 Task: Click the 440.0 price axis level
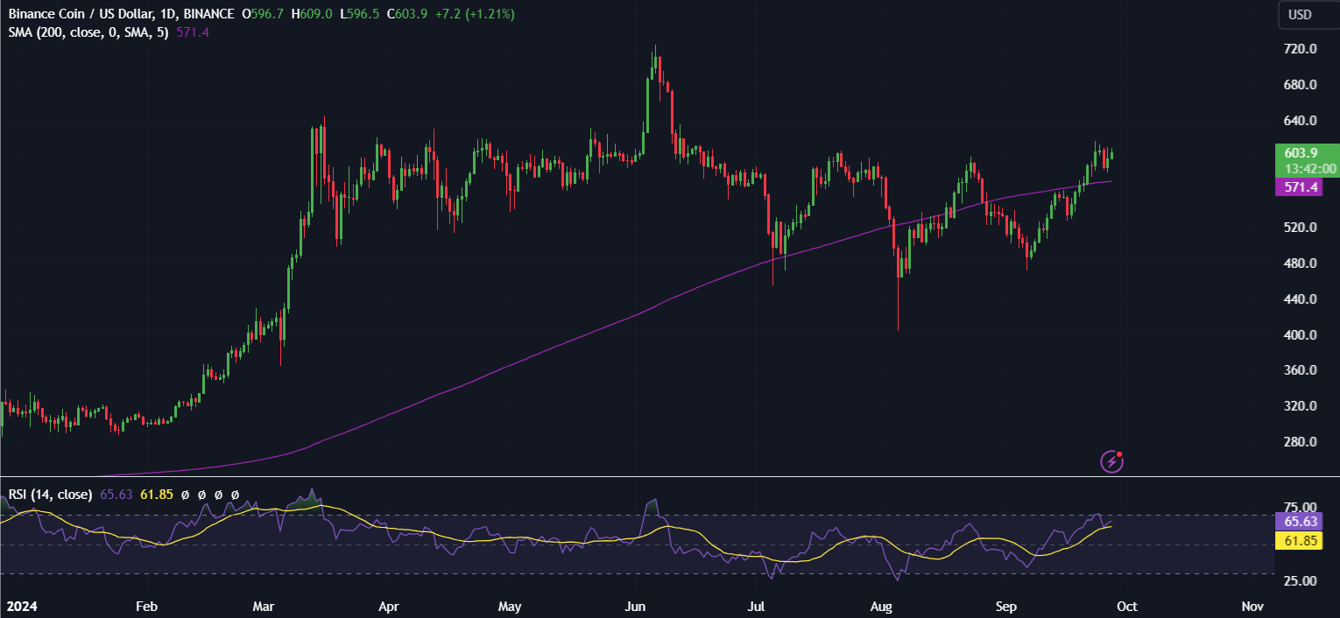pyautogui.click(x=1301, y=298)
